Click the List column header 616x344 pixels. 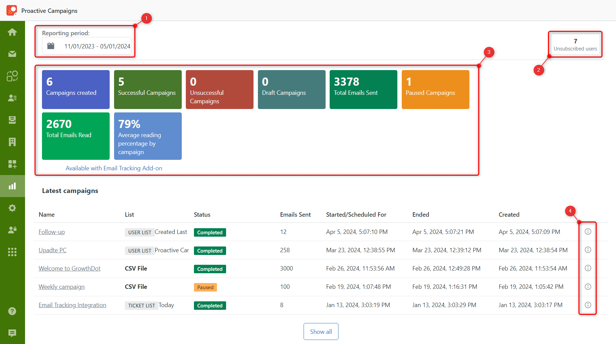(x=129, y=215)
